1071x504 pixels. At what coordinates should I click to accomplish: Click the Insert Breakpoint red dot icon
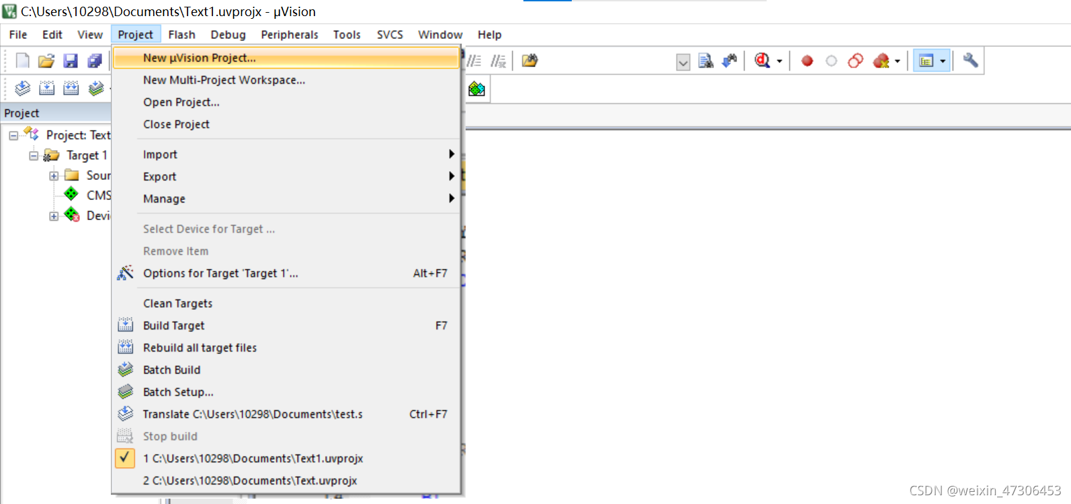pos(807,61)
